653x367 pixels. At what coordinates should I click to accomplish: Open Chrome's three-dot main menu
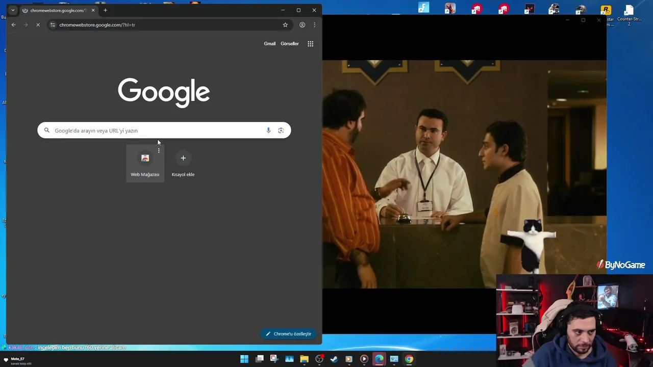[314, 25]
